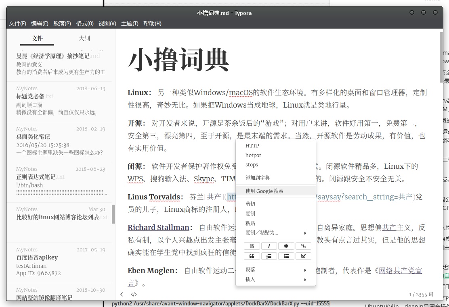Click App ID: 9664872 preview text
The width and height of the screenshot is (449, 307).
[38, 273]
